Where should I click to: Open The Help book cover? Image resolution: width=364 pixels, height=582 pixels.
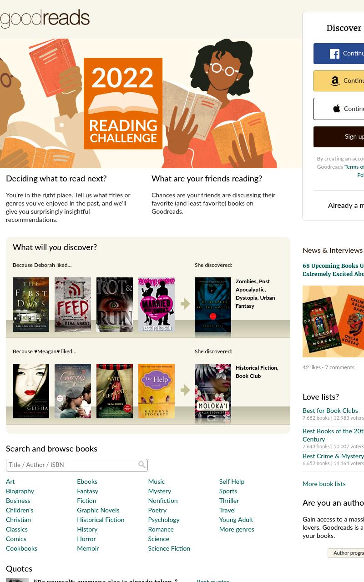click(x=157, y=391)
